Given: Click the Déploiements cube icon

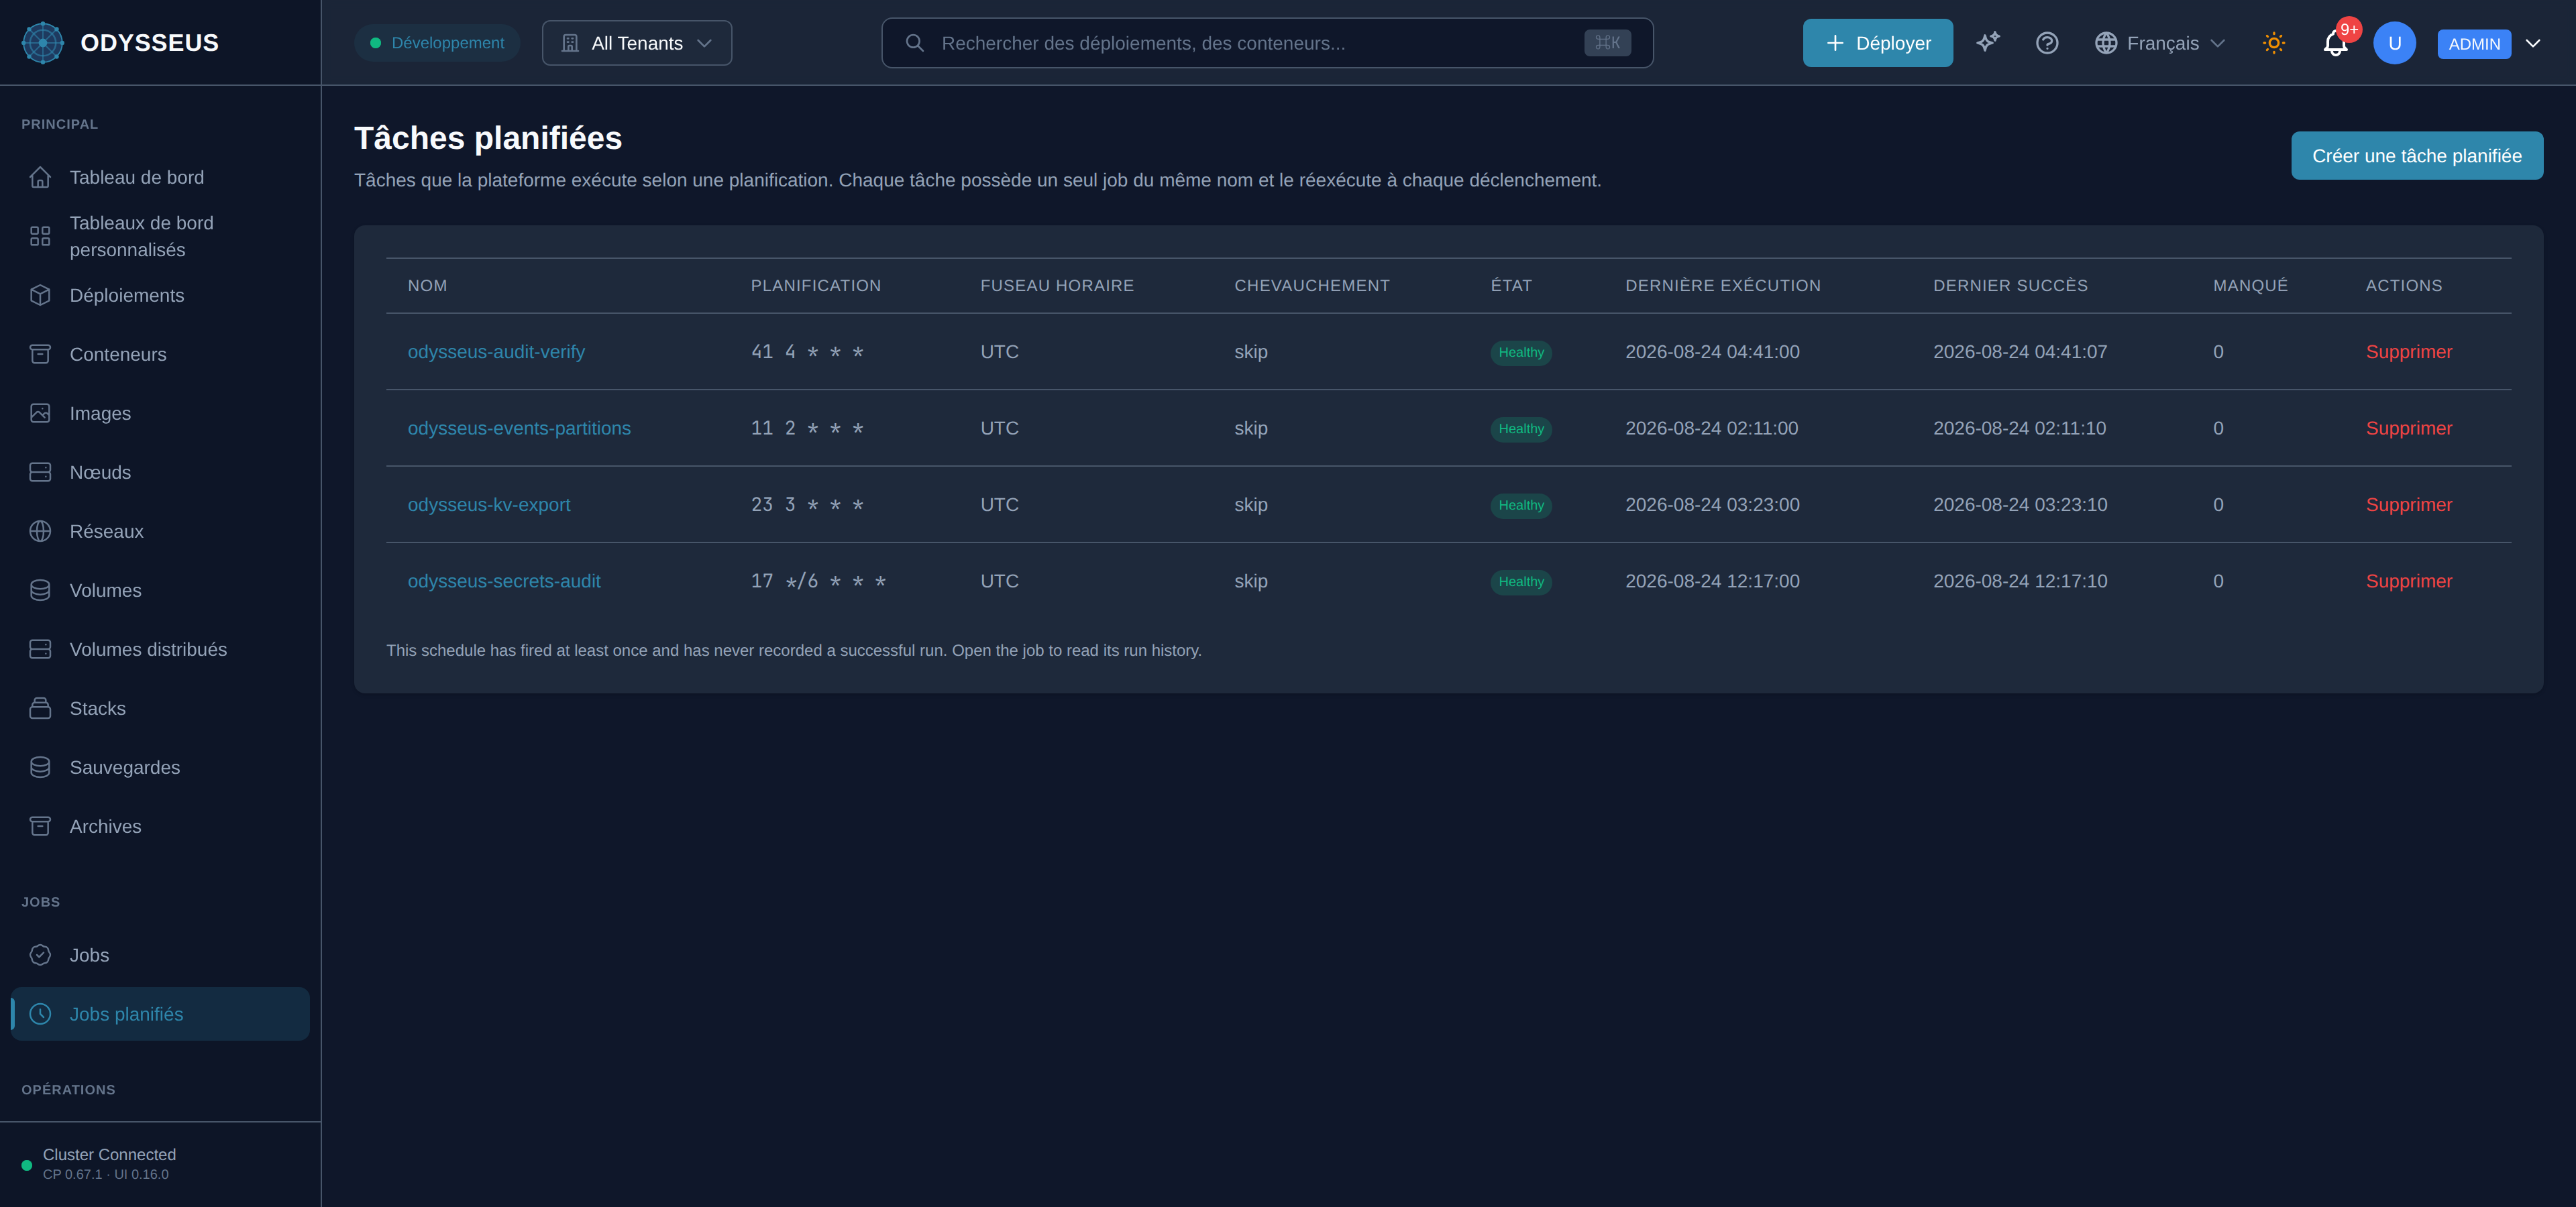Looking at the screenshot, I should (40, 295).
